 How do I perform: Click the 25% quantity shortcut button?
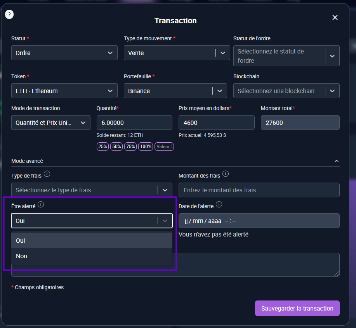click(x=103, y=147)
